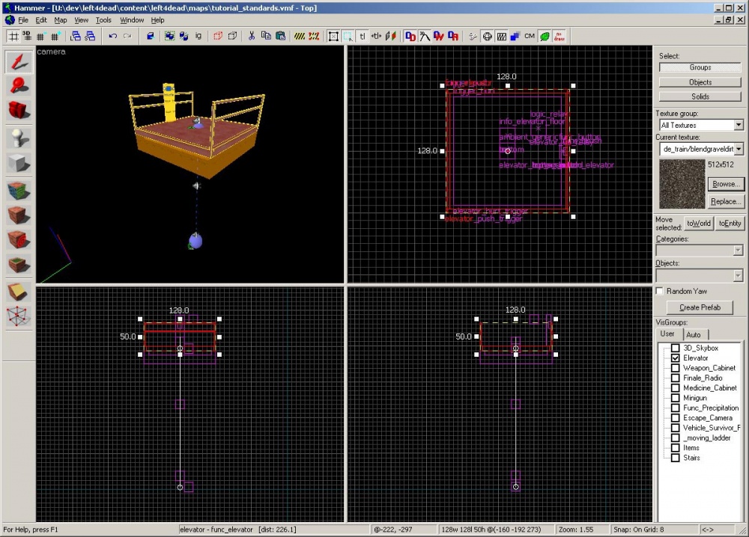Screen dimensions: 749x537
Task: Click the Create Prefab button
Action: [x=700, y=307]
